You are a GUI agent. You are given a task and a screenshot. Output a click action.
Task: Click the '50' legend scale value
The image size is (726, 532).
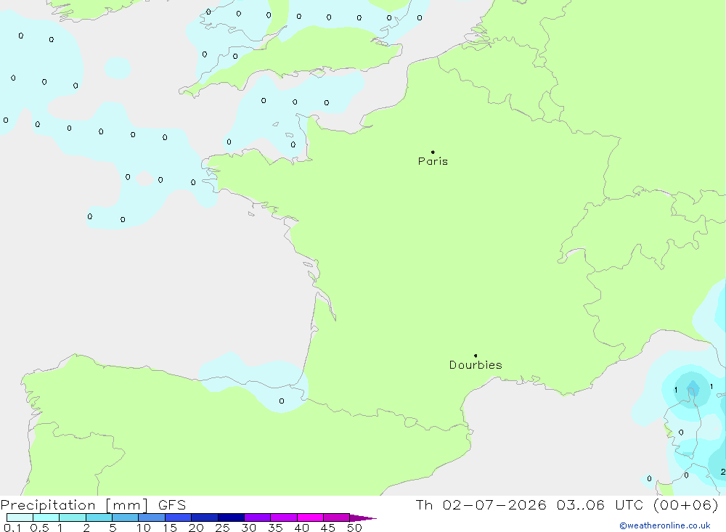click(x=354, y=528)
